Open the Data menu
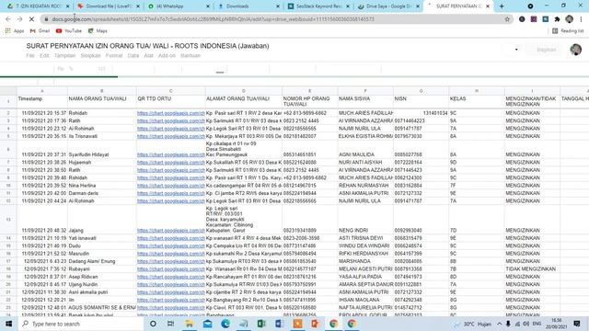Screen dimensions: 589x331 click(133, 55)
